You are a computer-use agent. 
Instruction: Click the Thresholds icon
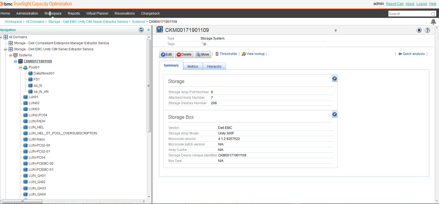(217, 54)
